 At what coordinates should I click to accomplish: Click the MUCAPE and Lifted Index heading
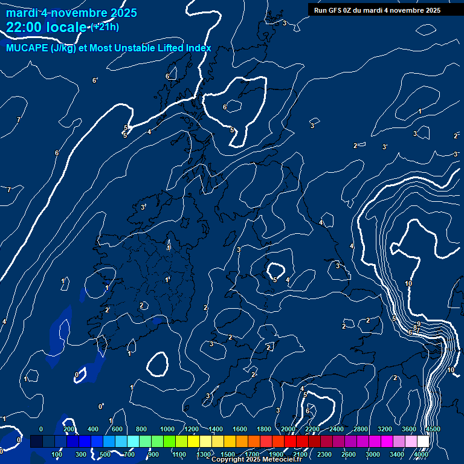[109, 48]
